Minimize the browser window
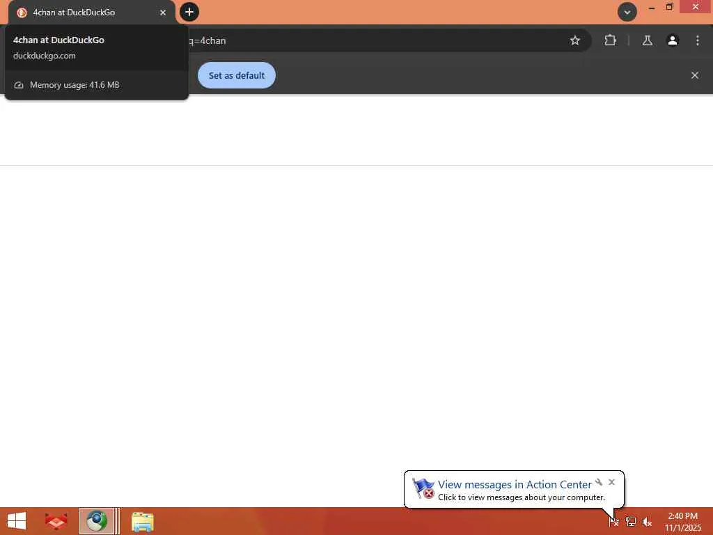Viewport: 713px width, 535px height. point(651,7)
